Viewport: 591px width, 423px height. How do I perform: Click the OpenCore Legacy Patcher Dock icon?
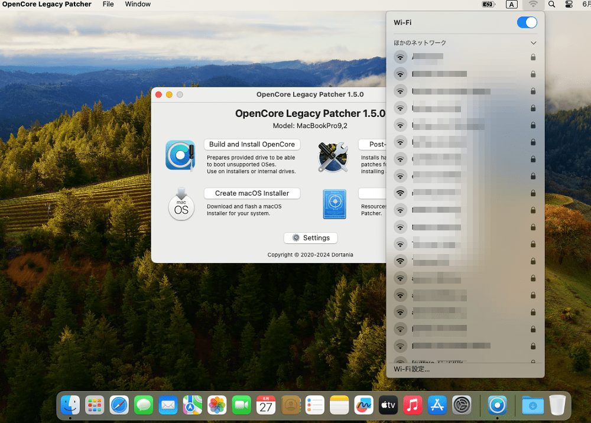pos(498,405)
